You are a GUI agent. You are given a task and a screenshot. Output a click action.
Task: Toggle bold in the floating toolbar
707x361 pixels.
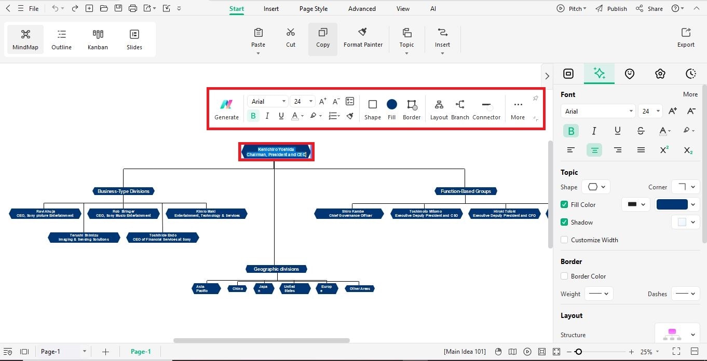(x=253, y=116)
